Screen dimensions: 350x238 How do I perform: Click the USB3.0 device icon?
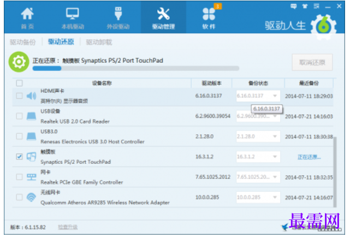(31, 136)
